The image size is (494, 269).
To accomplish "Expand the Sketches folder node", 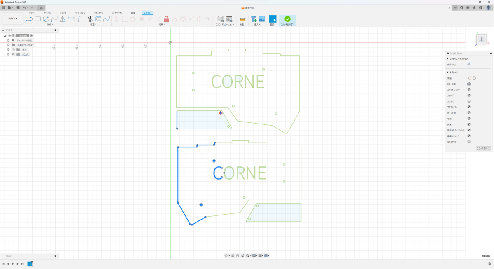I will (x=9, y=54).
